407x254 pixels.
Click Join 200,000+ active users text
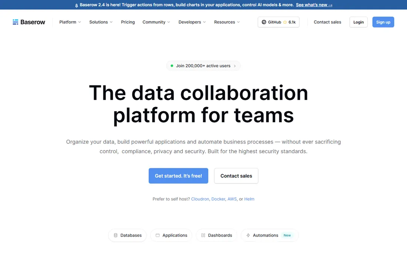tap(203, 66)
